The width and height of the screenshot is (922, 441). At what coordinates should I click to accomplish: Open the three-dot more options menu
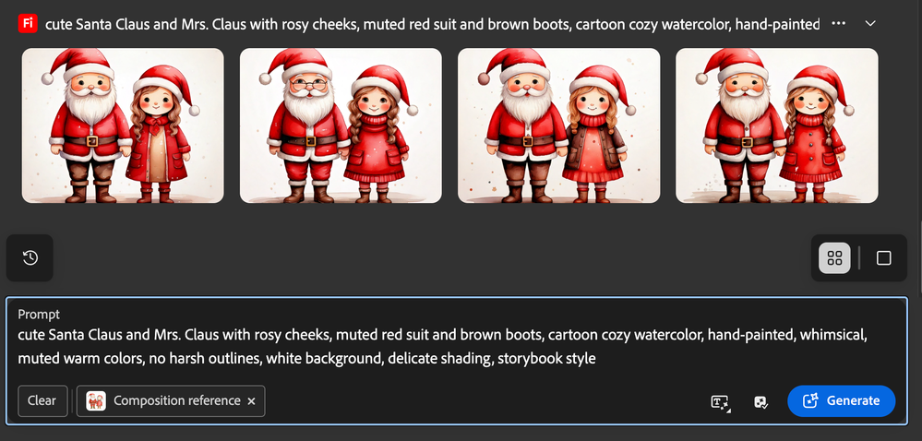click(839, 23)
